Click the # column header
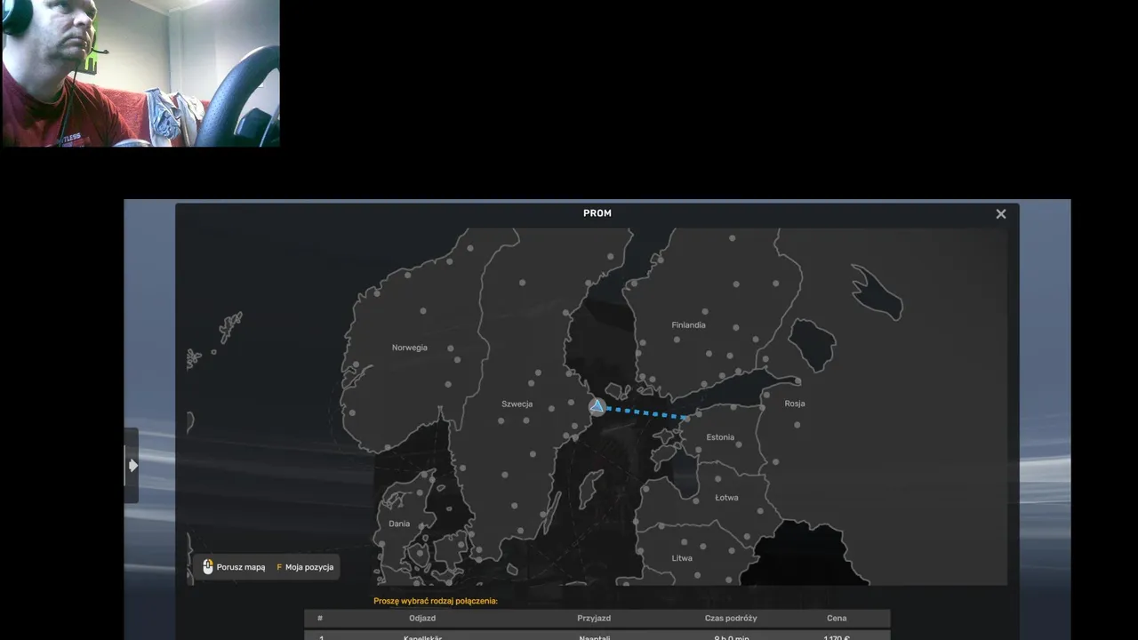The width and height of the screenshot is (1138, 640). point(320,618)
